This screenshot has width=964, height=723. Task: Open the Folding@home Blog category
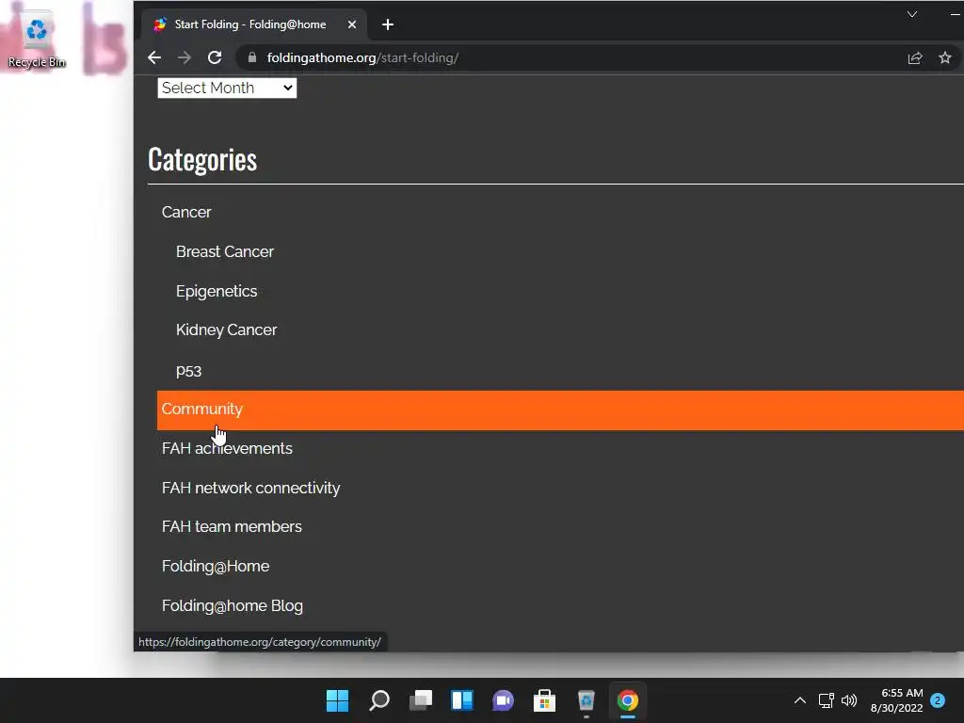pos(233,606)
